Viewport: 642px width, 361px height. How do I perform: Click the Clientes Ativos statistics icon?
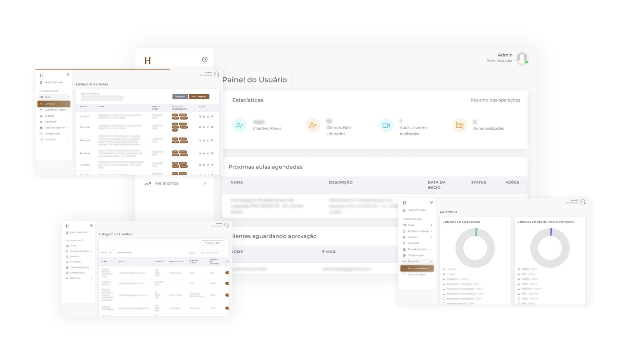click(239, 125)
